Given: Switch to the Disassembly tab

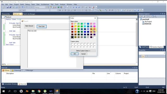Looking at the screenshot, I should click(x=6, y=14).
